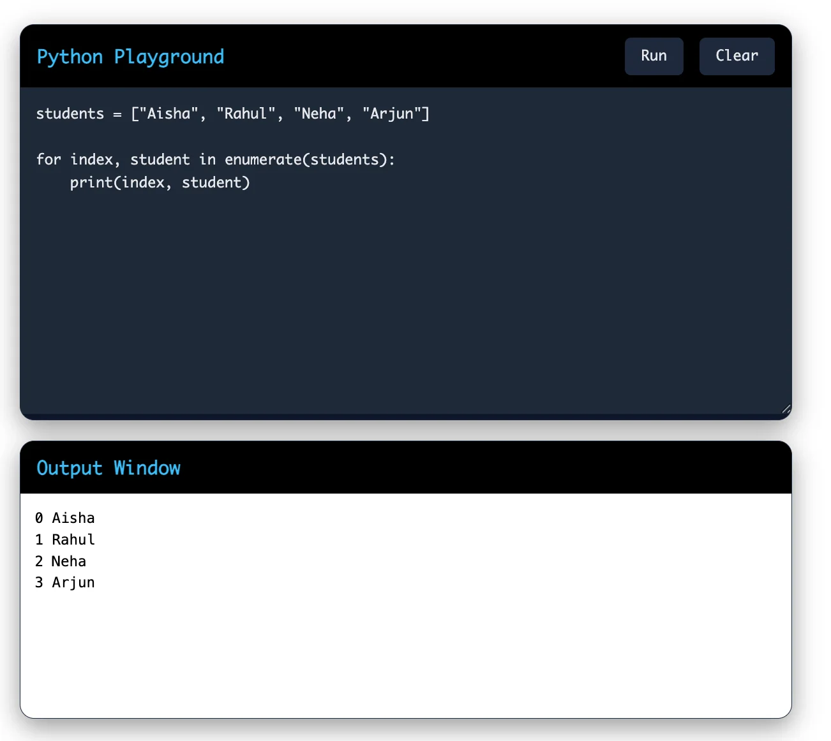Select output line '3 Arjun'
831x741 pixels.
(65, 582)
